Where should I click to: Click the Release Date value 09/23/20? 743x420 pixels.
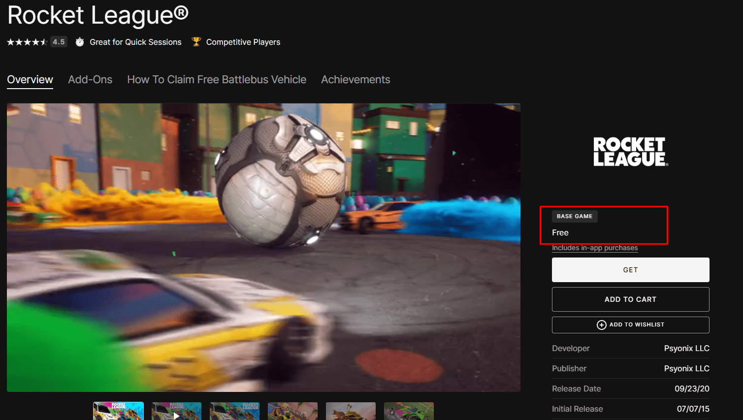[x=692, y=388]
